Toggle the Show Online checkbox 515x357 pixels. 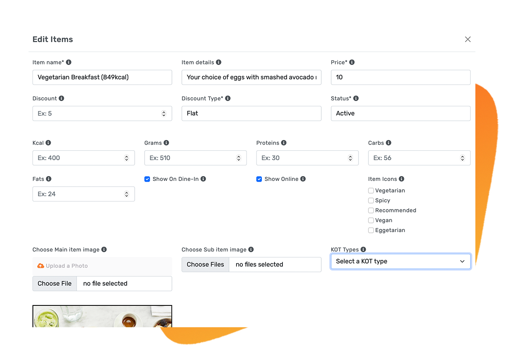(259, 179)
